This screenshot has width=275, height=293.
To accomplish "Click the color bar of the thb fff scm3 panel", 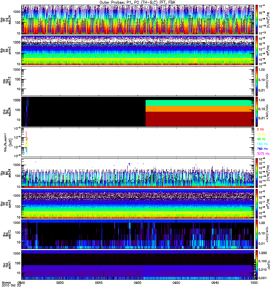I will tap(257, 50).
